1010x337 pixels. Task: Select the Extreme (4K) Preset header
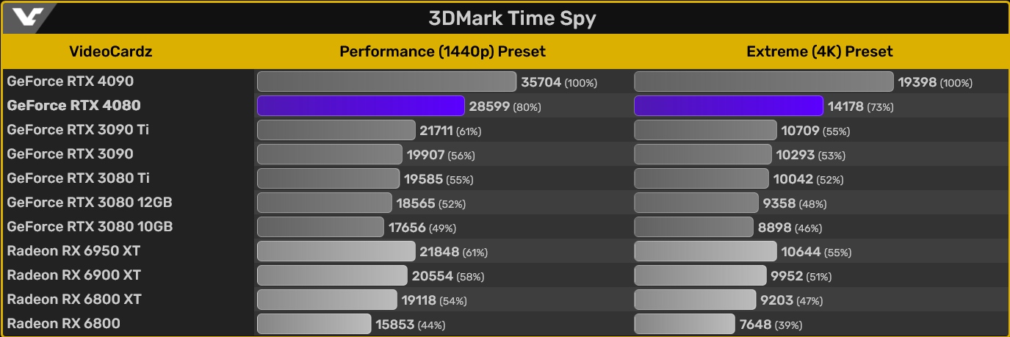(819, 52)
